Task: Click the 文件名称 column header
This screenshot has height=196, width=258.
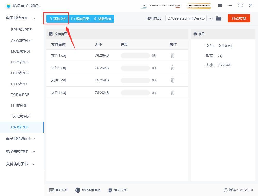Action: coord(58,44)
